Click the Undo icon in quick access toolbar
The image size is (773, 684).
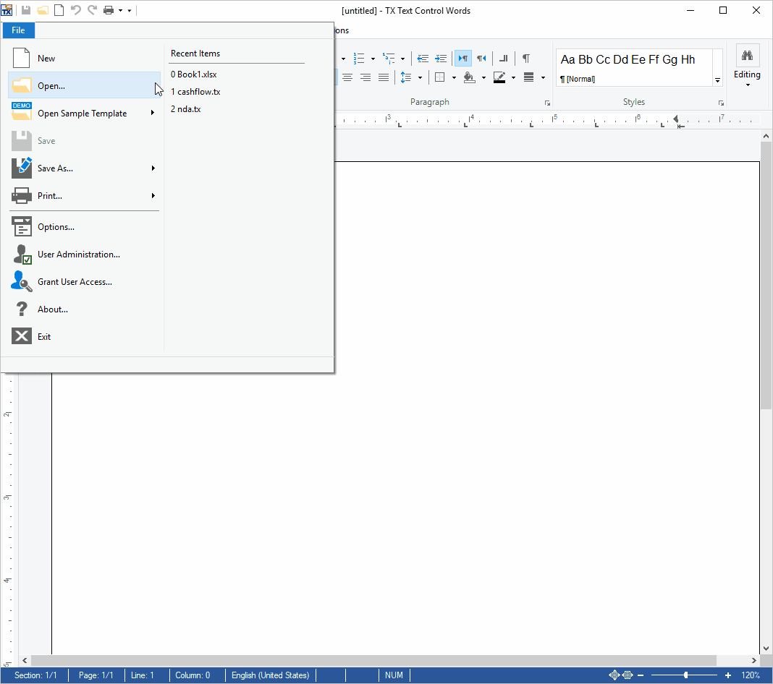click(x=77, y=9)
